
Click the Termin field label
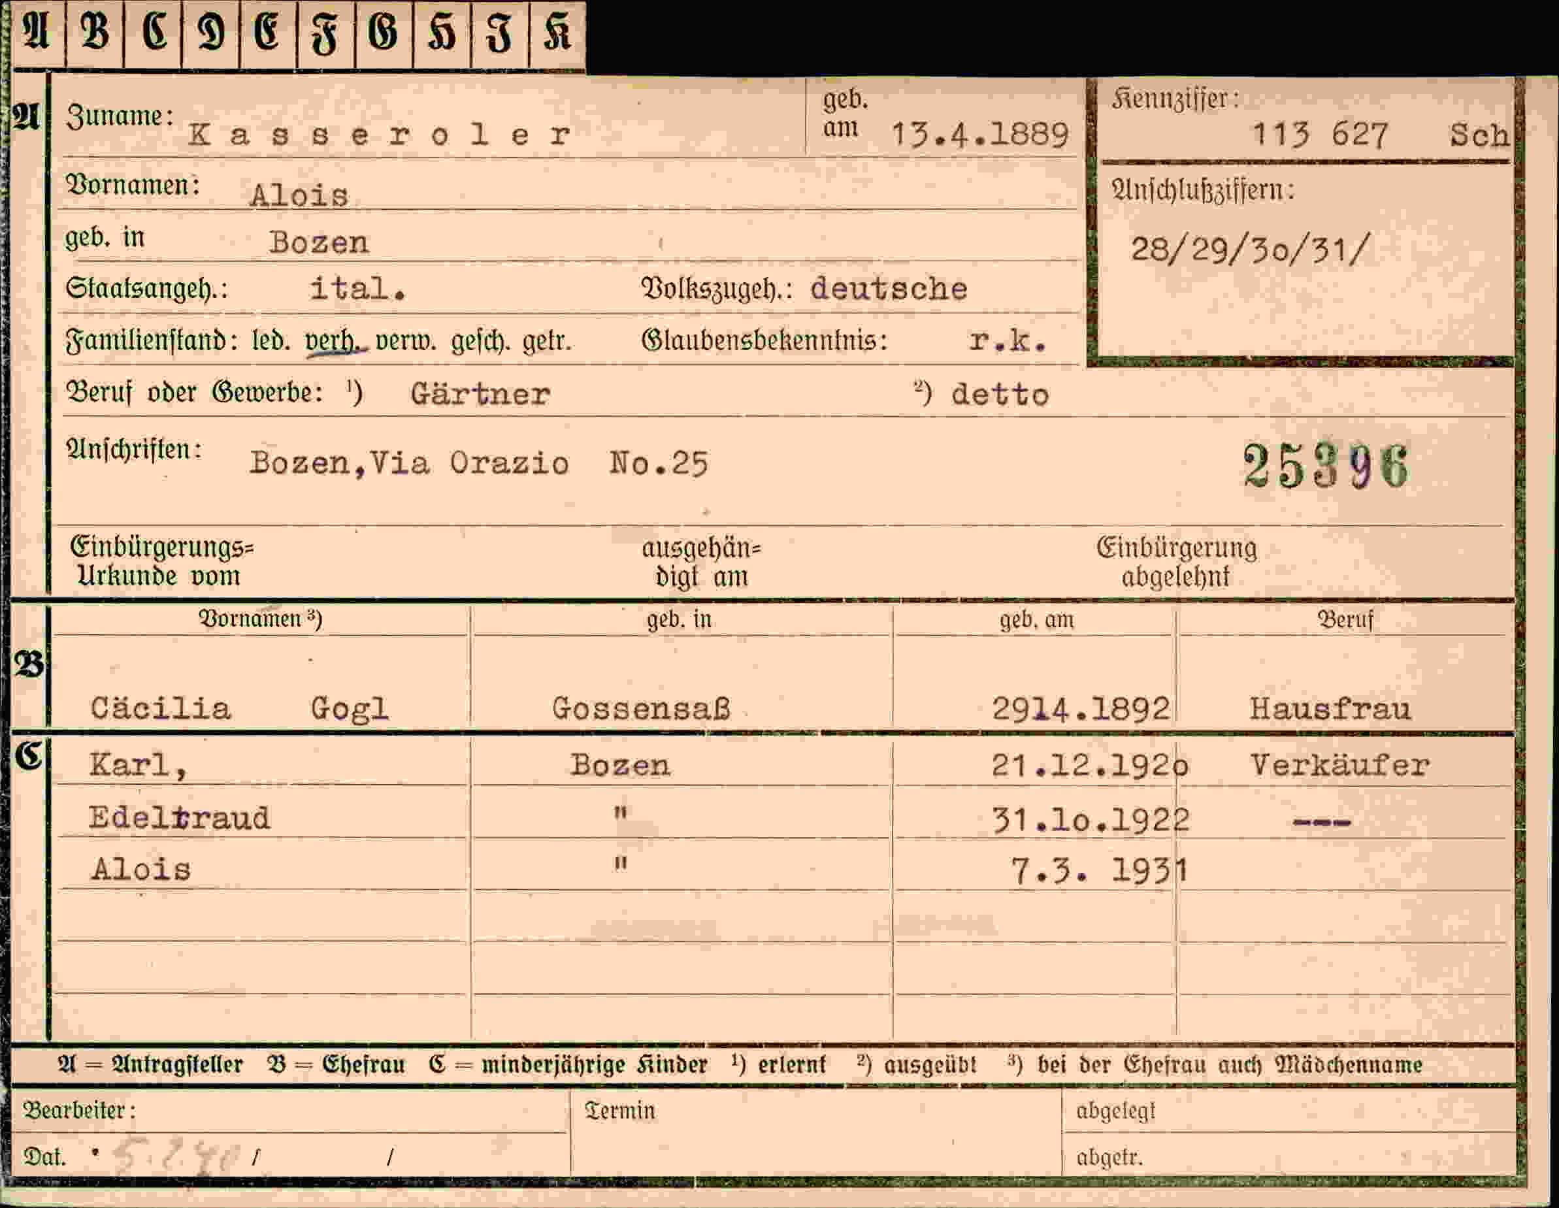click(619, 1110)
